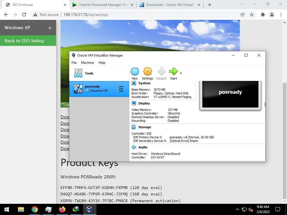
Task: Close the Windows XP sidebar panel
Action: [50, 28]
